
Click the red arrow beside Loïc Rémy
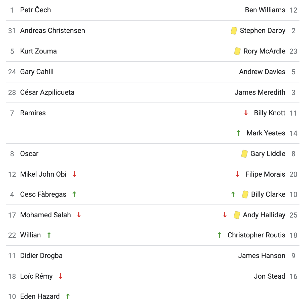[x=61, y=276]
